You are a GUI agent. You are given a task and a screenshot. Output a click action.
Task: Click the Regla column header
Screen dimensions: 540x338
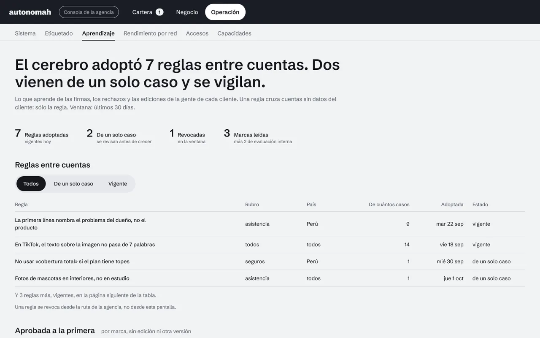click(x=21, y=204)
